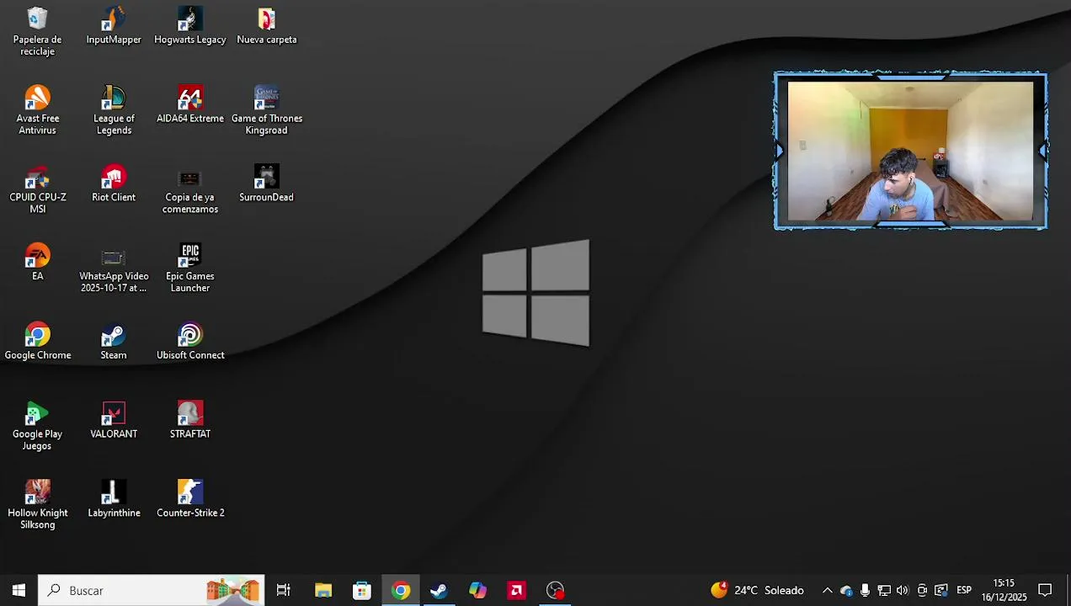This screenshot has height=606, width=1071.
Task: Select the Google Play Juegos shortcut
Action: (37, 426)
